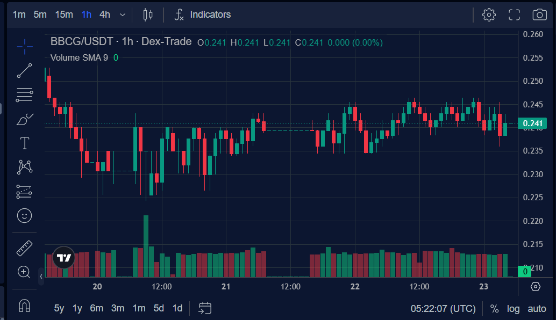Click the date label 21 on time axis
This screenshot has width=556, height=320.
pyautogui.click(x=226, y=287)
